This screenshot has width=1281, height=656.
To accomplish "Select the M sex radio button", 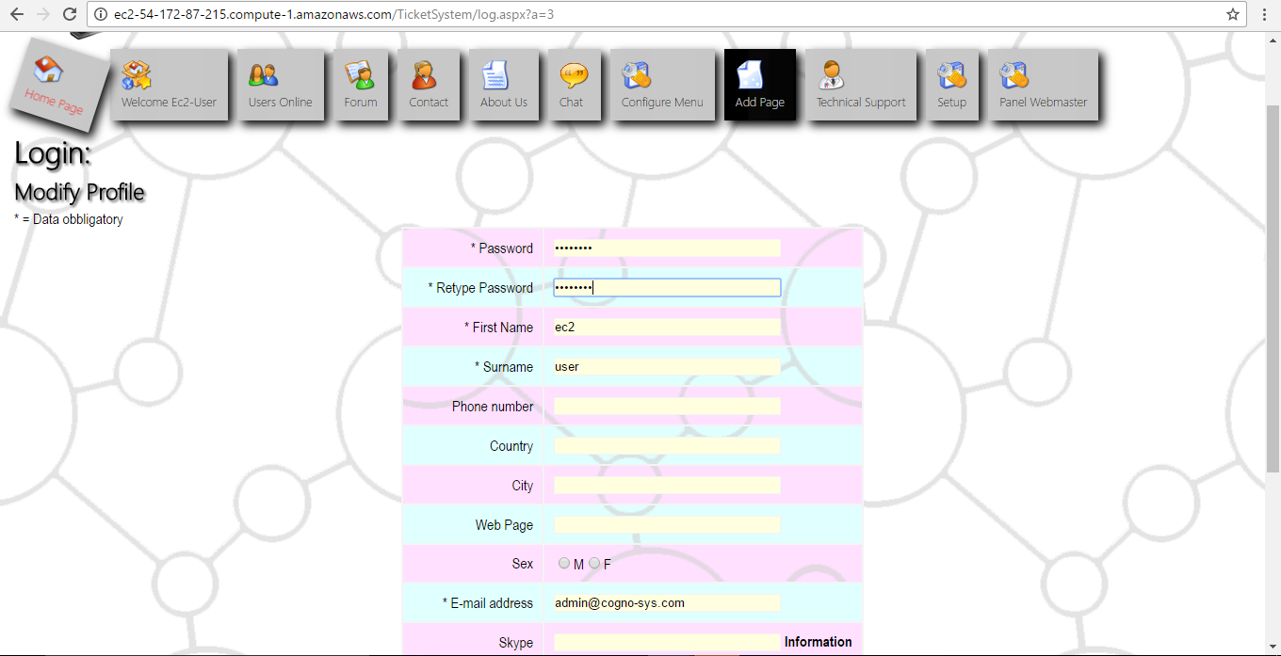I will (563, 563).
